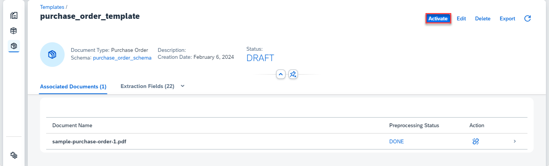549x166 pixels.
Task: Open row details using the right chevron
Action: coord(515,141)
